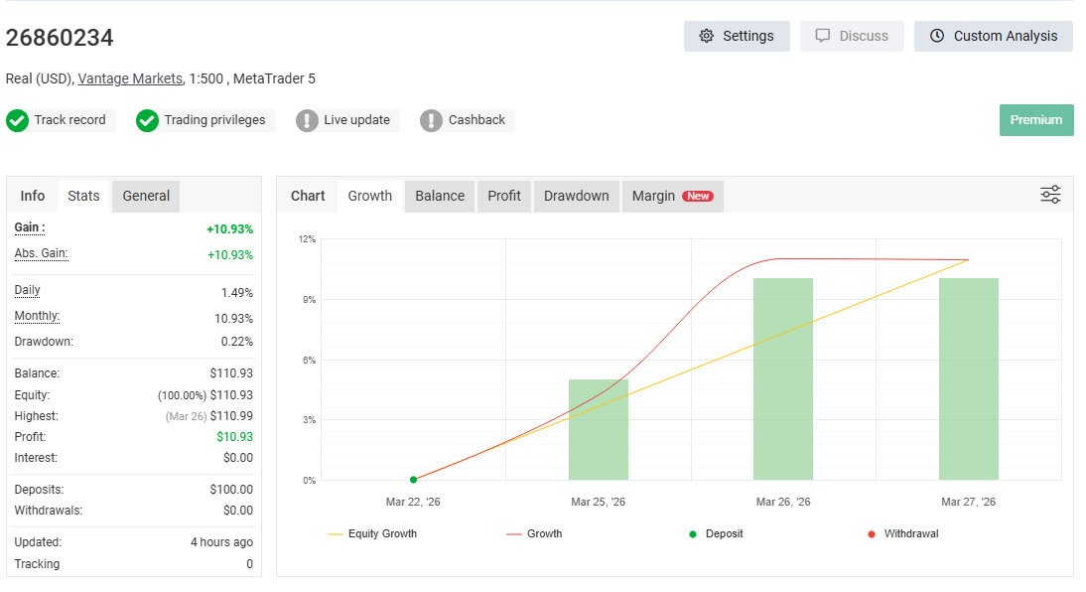The height and width of the screenshot is (592, 1086).
Task: Click the Track record green checkmark icon
Action: click(17, 120)
